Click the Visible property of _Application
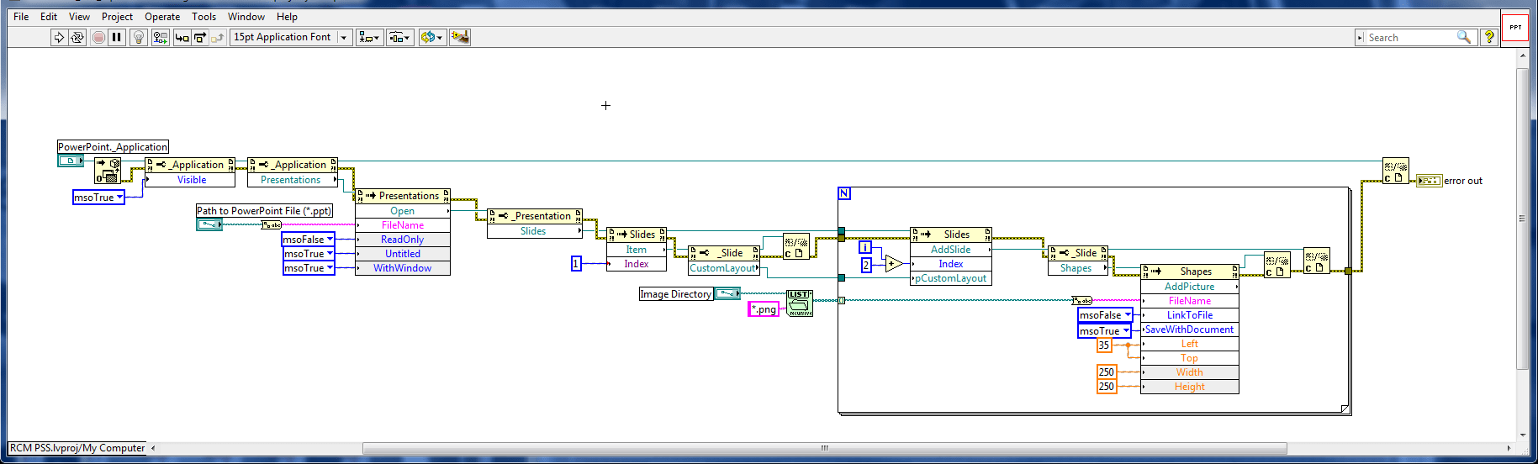 (x=192, y=180)
